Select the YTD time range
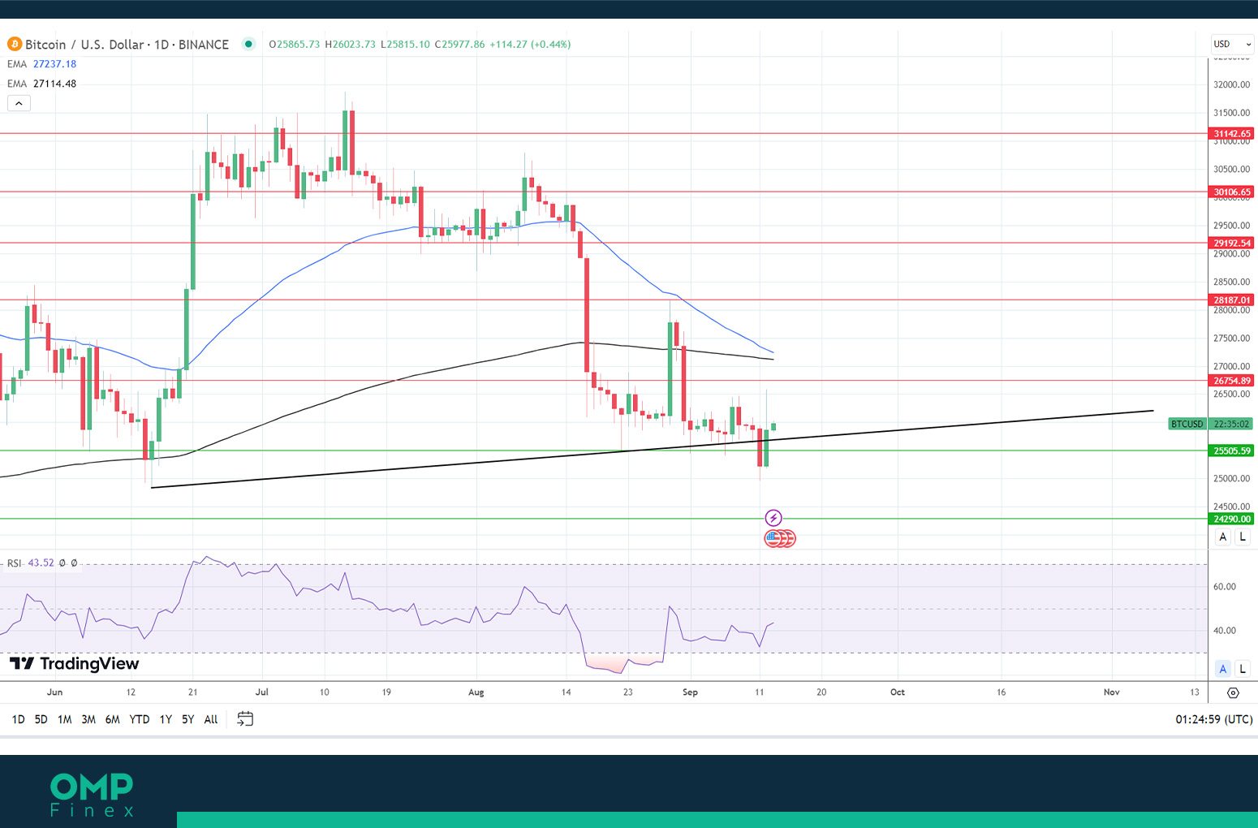The width and height of the screenshot is (1258, 828). point(140,719)
